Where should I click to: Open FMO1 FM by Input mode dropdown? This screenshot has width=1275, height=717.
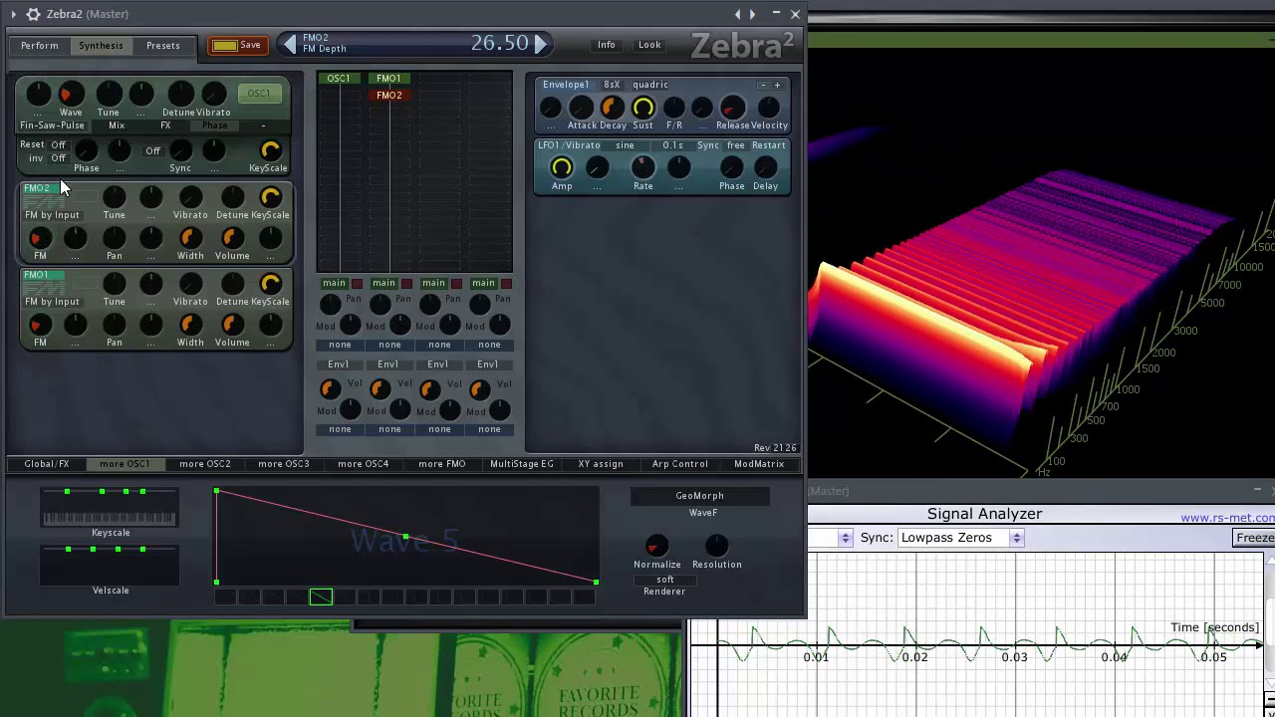pyautogui.click(x=52, y=302)
